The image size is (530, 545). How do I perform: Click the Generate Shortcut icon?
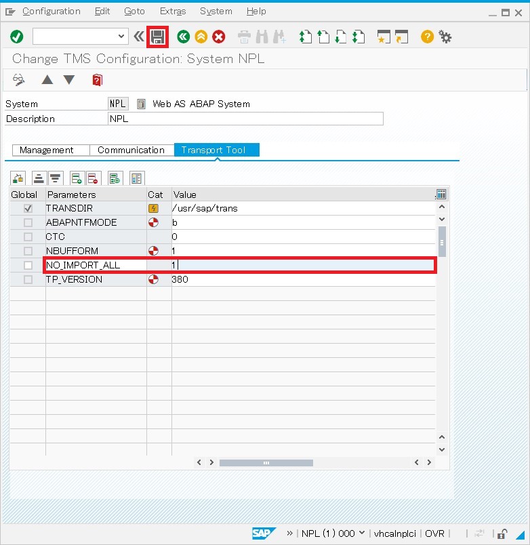[x=401, y=37]
